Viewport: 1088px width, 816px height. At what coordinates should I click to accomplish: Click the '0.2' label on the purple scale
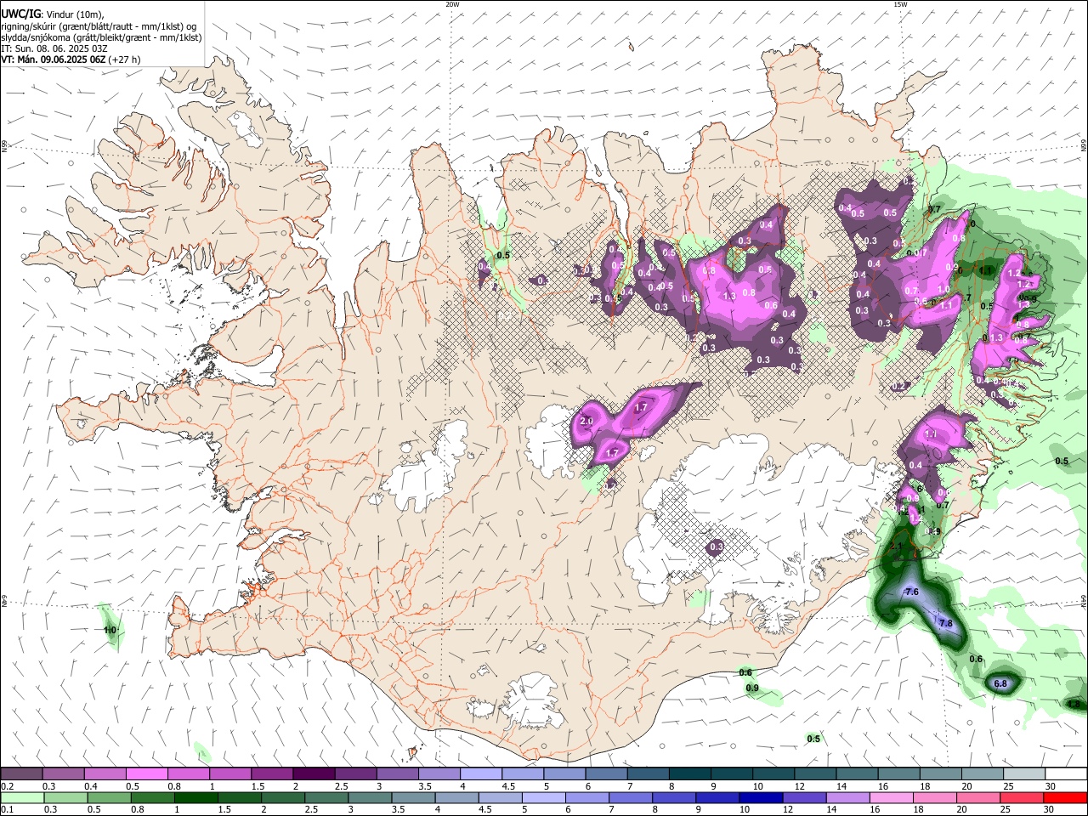pos(8,786)
